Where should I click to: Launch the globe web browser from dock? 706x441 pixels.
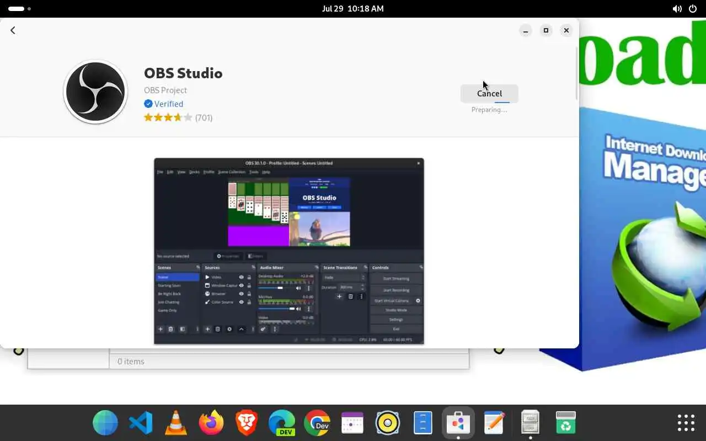click(x=105, y=423)
